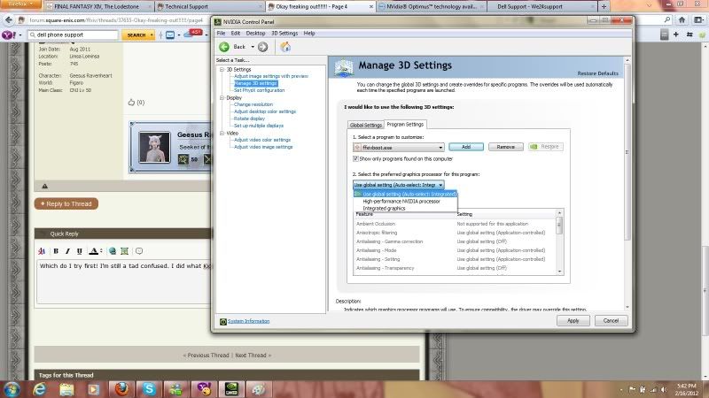Switch to FINAL FANTASY XIV, The Lodestone tab
This screenshot has height=398, width=709.
tap(99, 6)
